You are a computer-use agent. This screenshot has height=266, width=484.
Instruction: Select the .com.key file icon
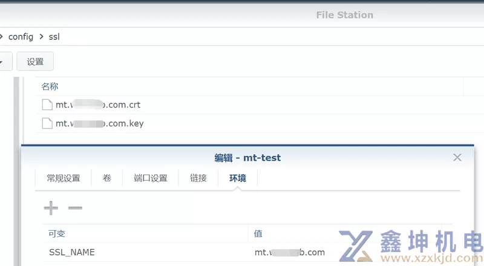coord(47,123)
